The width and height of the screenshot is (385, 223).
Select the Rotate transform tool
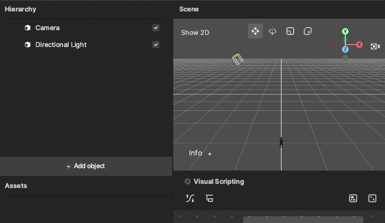click(x=273, y=31)
